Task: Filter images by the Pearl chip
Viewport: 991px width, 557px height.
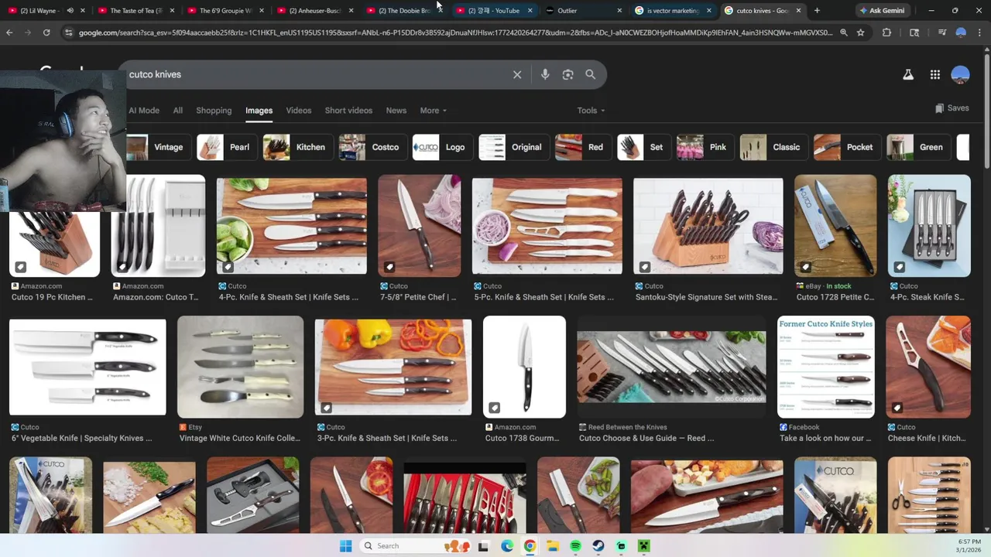Action: (x=226, y=147)
